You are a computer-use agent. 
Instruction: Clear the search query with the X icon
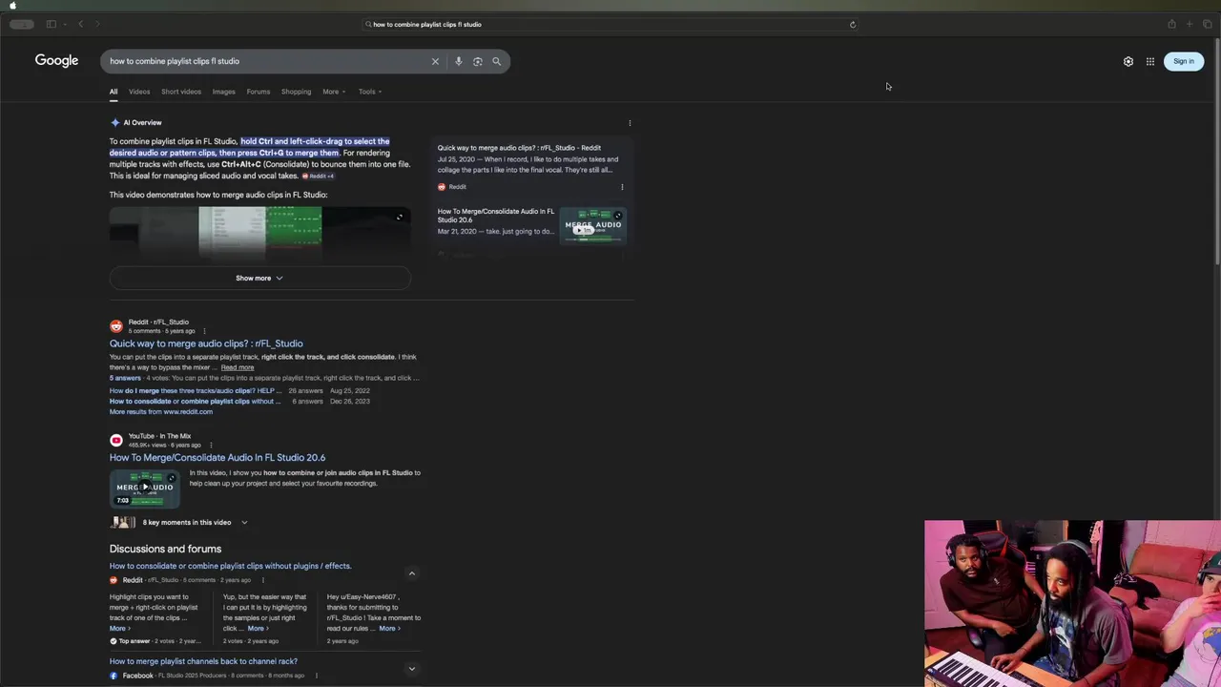435,61
